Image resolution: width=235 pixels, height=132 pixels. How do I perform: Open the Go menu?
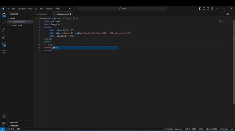pos(36,9)
